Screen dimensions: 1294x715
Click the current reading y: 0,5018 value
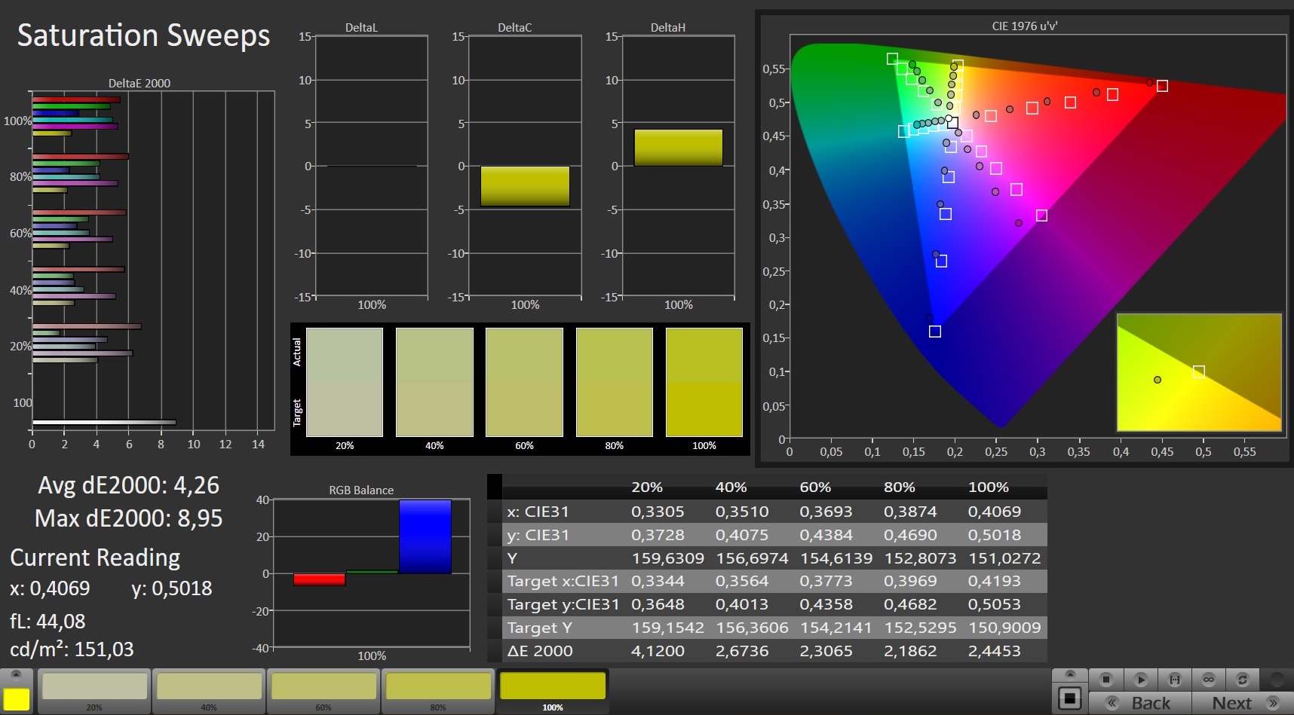tap(172, 588)
